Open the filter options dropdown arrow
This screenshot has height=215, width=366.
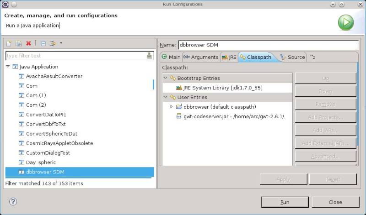tap(61, 43)
